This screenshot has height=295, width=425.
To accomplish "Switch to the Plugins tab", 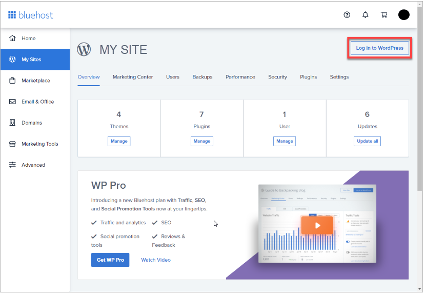I will point(309,77).
